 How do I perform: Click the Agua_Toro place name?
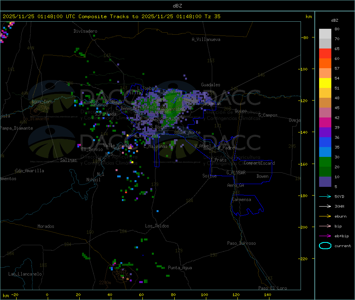[x=42, y=102]
